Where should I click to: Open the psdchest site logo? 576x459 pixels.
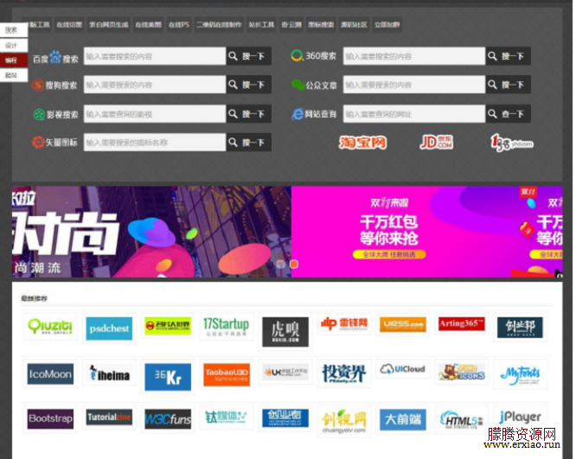(x=109, y=328)
